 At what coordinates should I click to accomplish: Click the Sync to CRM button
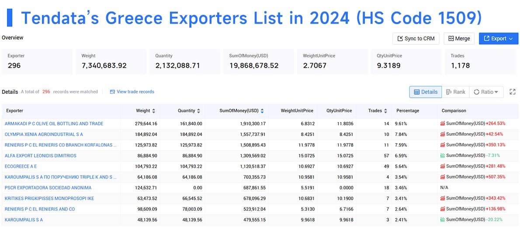pos(416,38)
